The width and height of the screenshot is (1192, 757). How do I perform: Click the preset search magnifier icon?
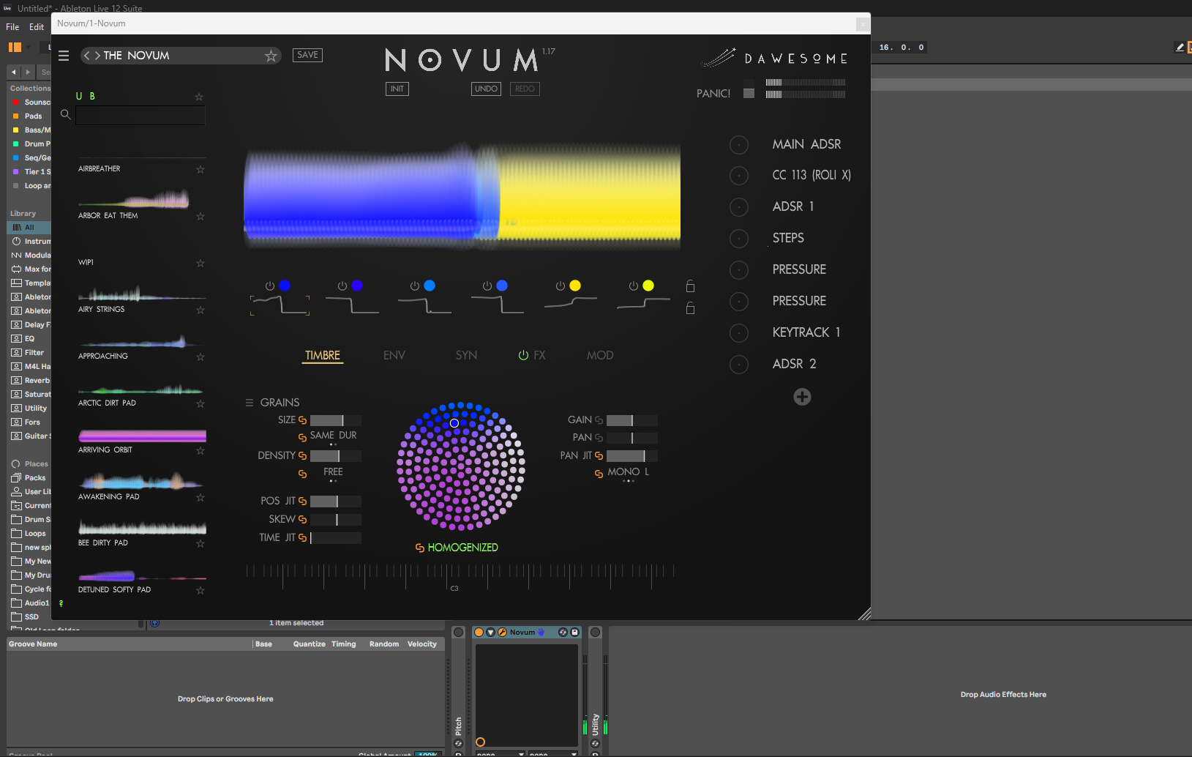[65, 114]
